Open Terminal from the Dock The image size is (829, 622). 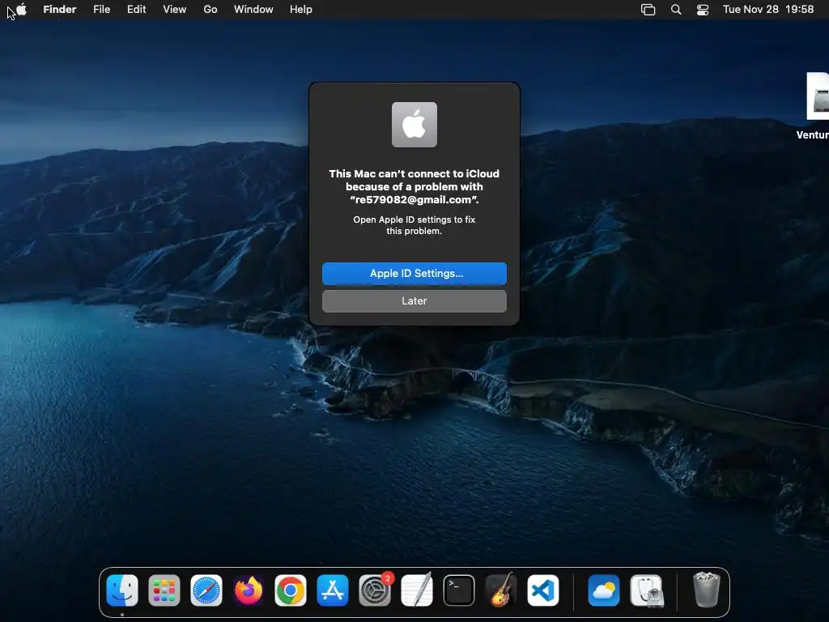pyautogui.click(x=459, y=590)
